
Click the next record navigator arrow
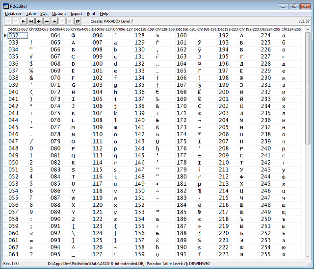pyautogui.click(x=24, y=22)
